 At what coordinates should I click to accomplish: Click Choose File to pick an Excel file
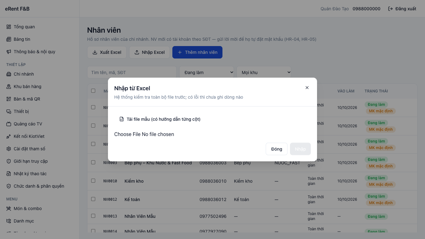(127, 134)
